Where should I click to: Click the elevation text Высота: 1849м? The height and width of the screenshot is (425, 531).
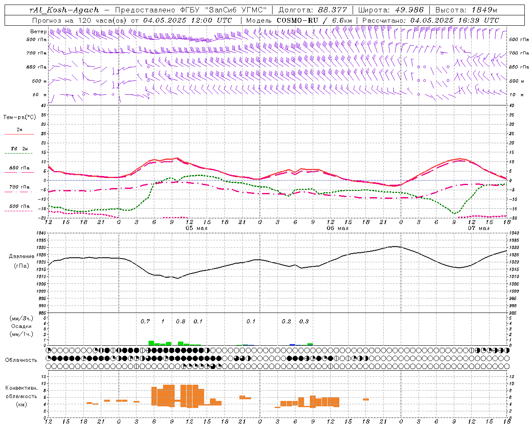point(466,10)
